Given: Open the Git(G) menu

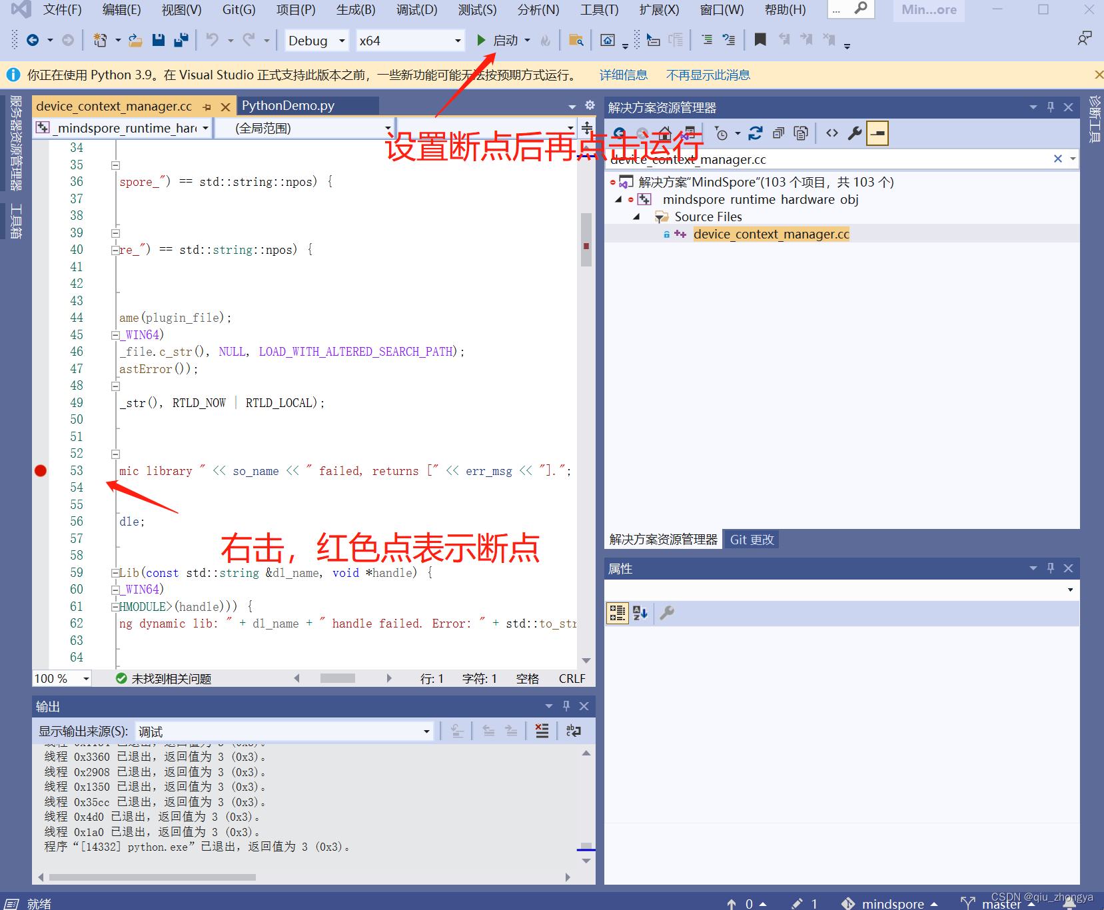Looking at the screenshot, I should point(239,9).
